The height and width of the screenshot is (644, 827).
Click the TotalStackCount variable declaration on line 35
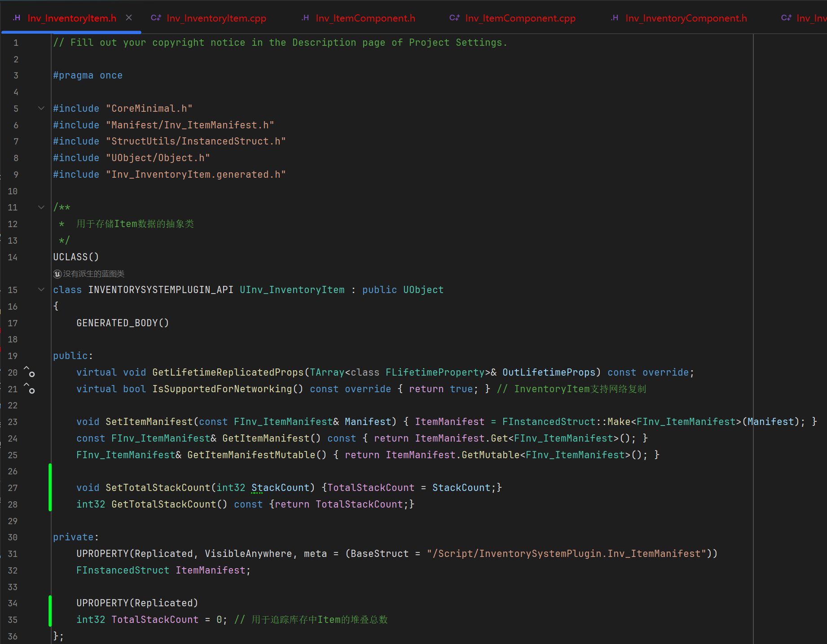[x=155, y=620]
